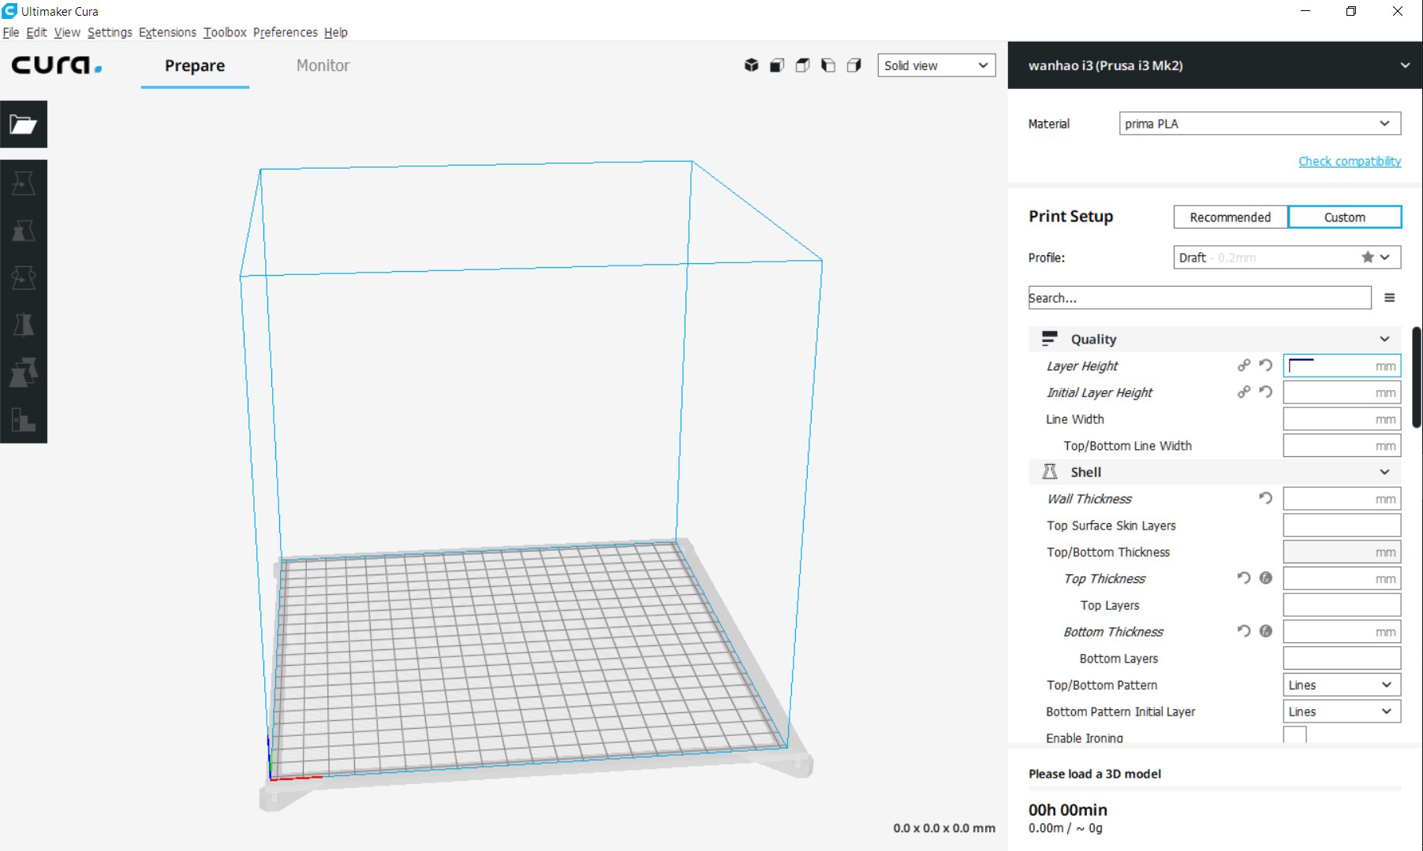Select the Support Blocker tool
This screenshot has width=1423, height=851.
pos(24,419)
